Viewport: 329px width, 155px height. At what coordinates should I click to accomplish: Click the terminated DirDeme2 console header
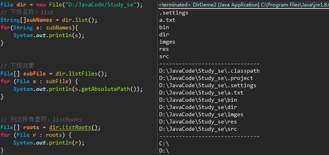click(244, 5)
